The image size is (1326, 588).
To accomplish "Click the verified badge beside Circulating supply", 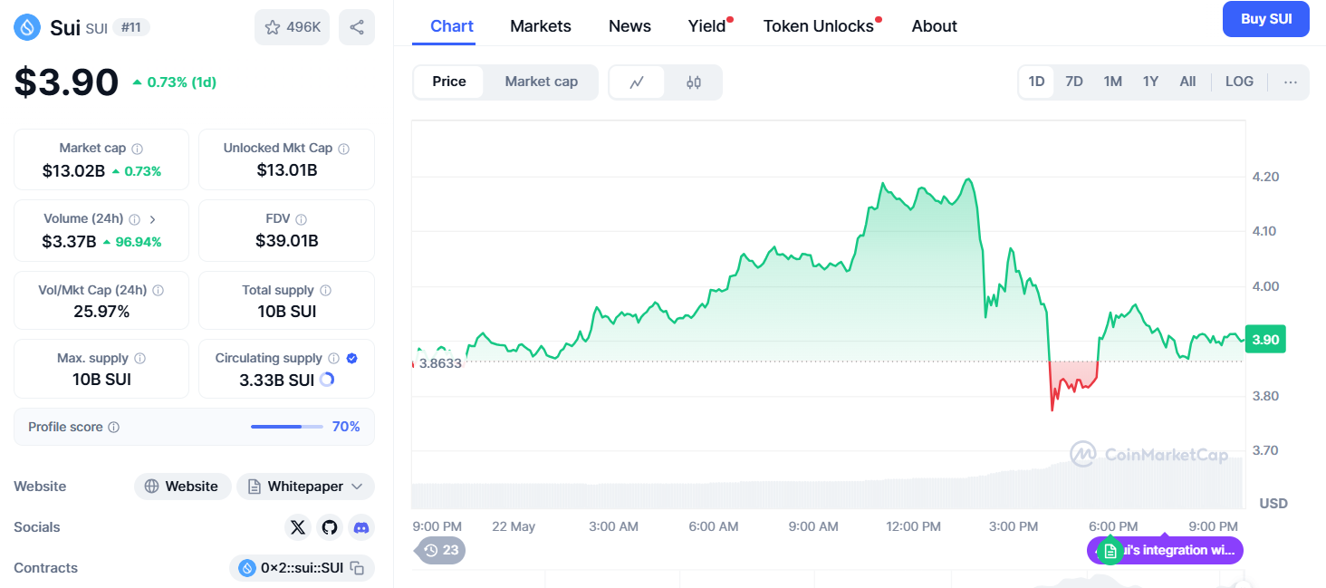I will pyautogui.click(x=352, y=359).
